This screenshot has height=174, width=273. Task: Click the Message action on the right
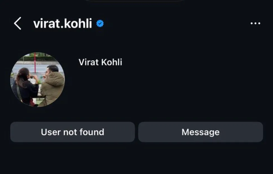(x=201, y=132)
